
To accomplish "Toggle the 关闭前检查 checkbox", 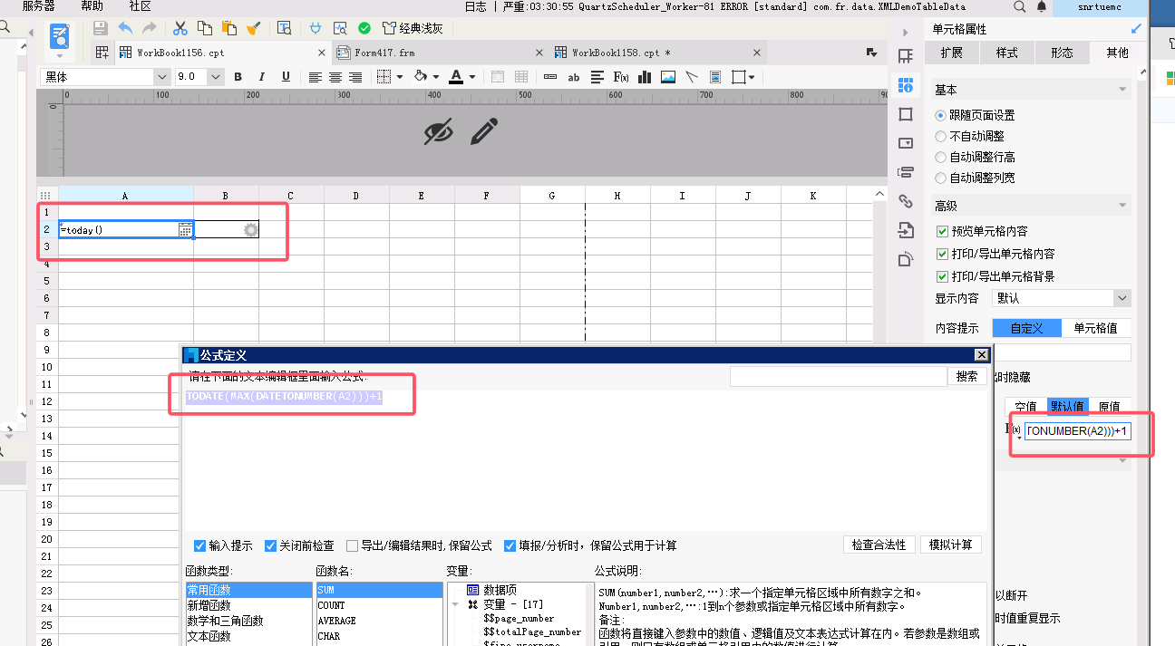I will 270,545.
